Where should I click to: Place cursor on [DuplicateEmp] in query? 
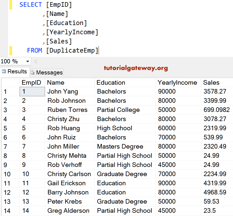point(72,50)
